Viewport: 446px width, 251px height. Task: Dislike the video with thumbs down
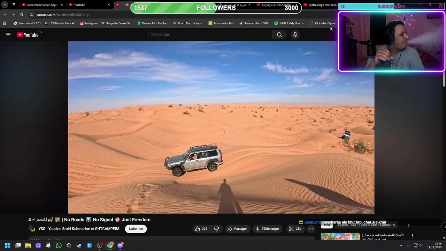[216, 229]
